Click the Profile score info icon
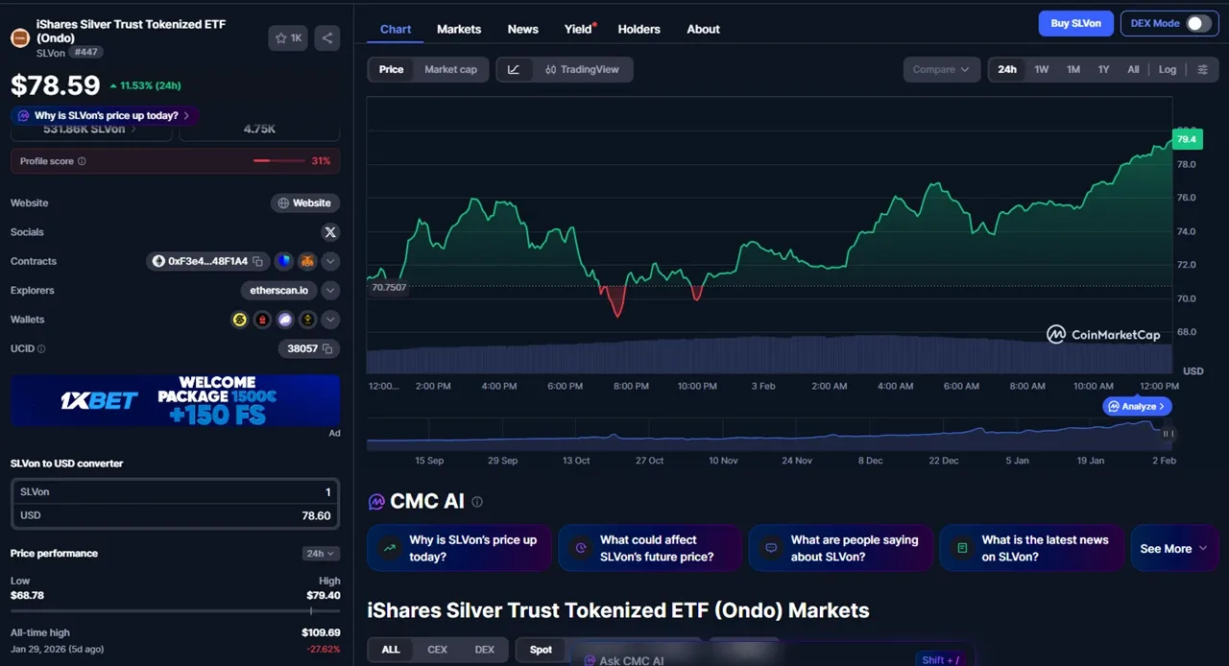 82,161
